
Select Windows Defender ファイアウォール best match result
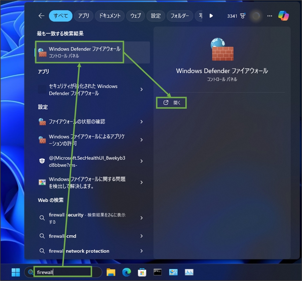tap(92, 52)
